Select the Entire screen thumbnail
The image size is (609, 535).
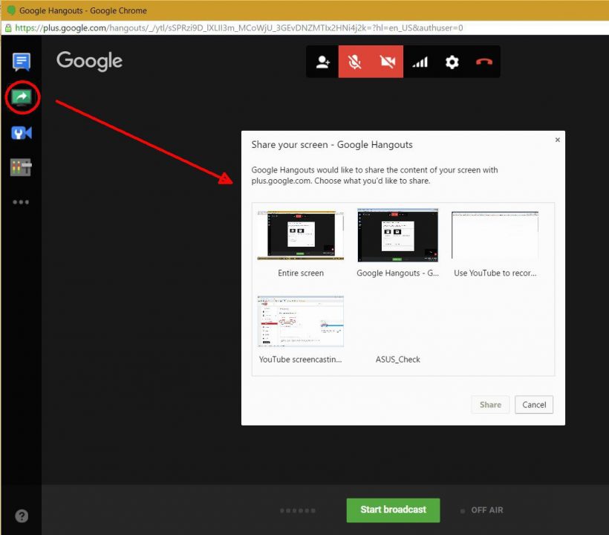(300, 235)
